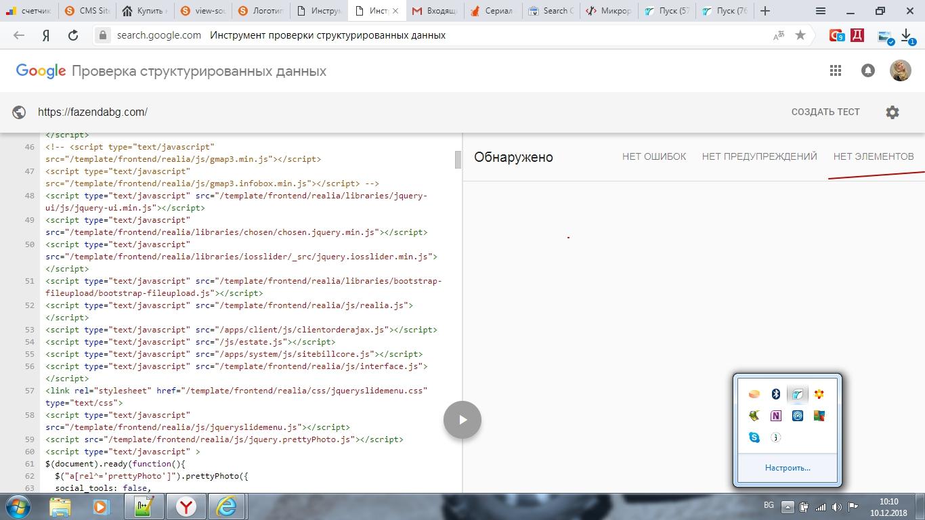Click НЕТ ПРЕДУПРЕЖДЕНИЙ status text
This screenshot has height=520, width=925.
pyautogui.click(x=760, y=156)
